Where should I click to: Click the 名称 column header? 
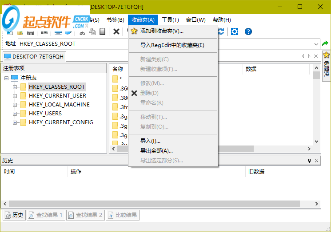coord(118,69)
